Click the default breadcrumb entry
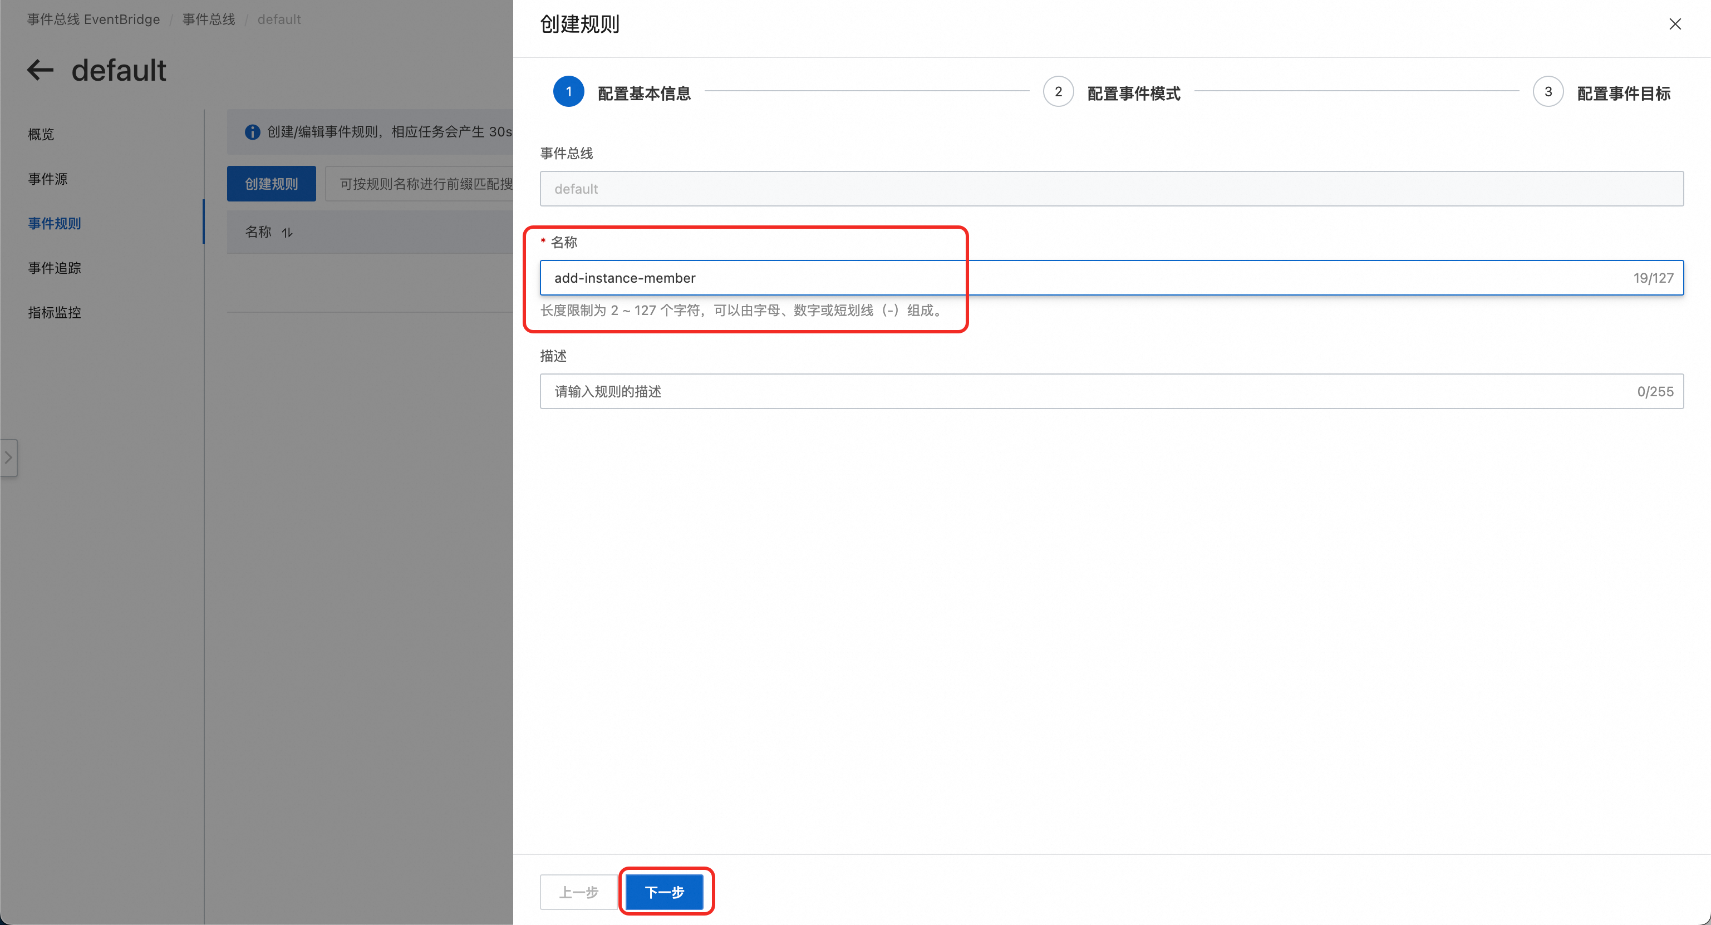 (279, 19)
